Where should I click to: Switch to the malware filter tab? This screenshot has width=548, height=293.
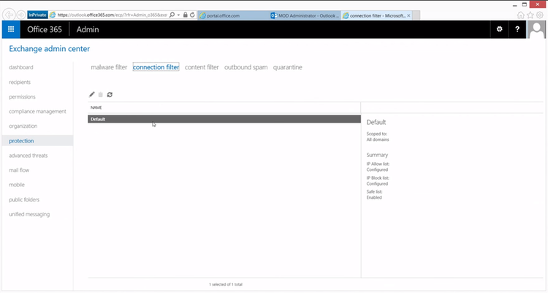[x=109, y=67]
